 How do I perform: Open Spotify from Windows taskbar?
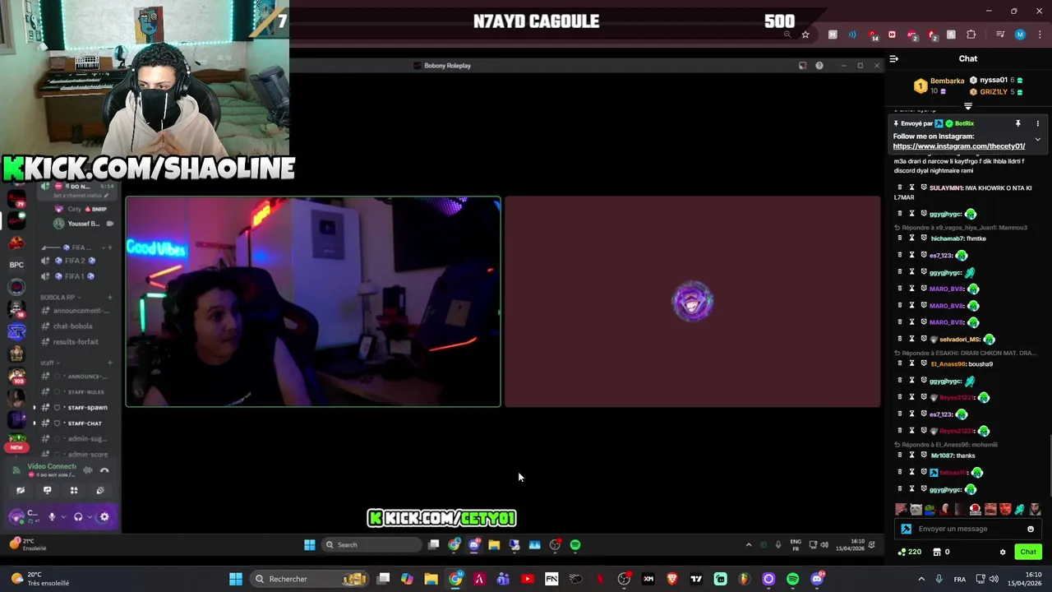click(792, 579)
